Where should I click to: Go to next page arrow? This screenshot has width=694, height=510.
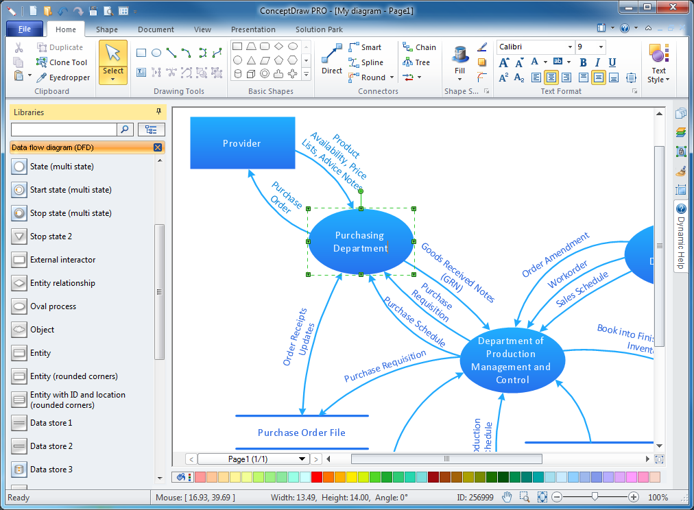pyautogui.click(x=315, y=459)
